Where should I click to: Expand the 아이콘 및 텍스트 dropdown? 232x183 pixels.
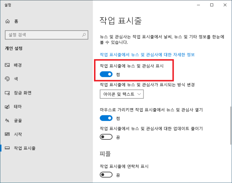(x=122, y=94)
